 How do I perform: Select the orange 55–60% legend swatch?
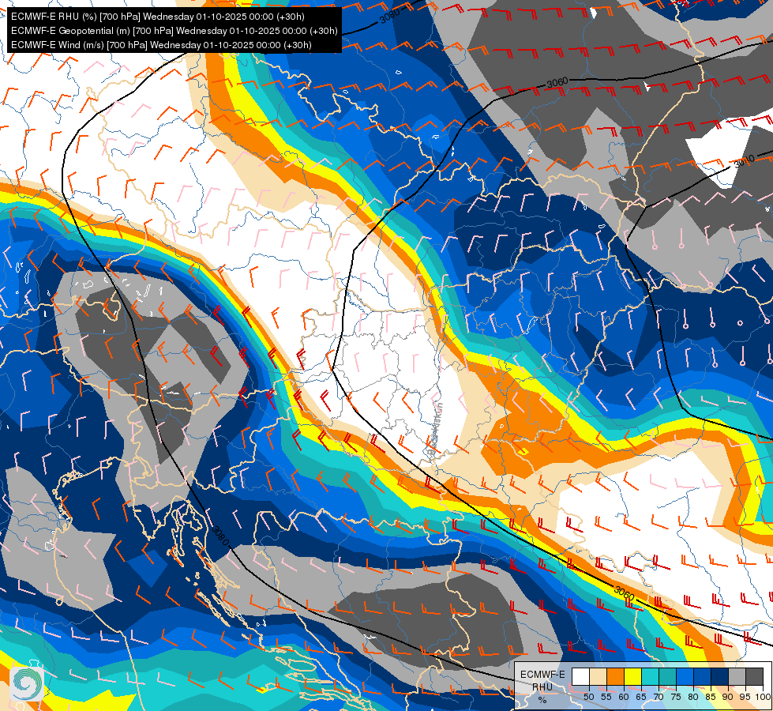(x=615, y=676)
